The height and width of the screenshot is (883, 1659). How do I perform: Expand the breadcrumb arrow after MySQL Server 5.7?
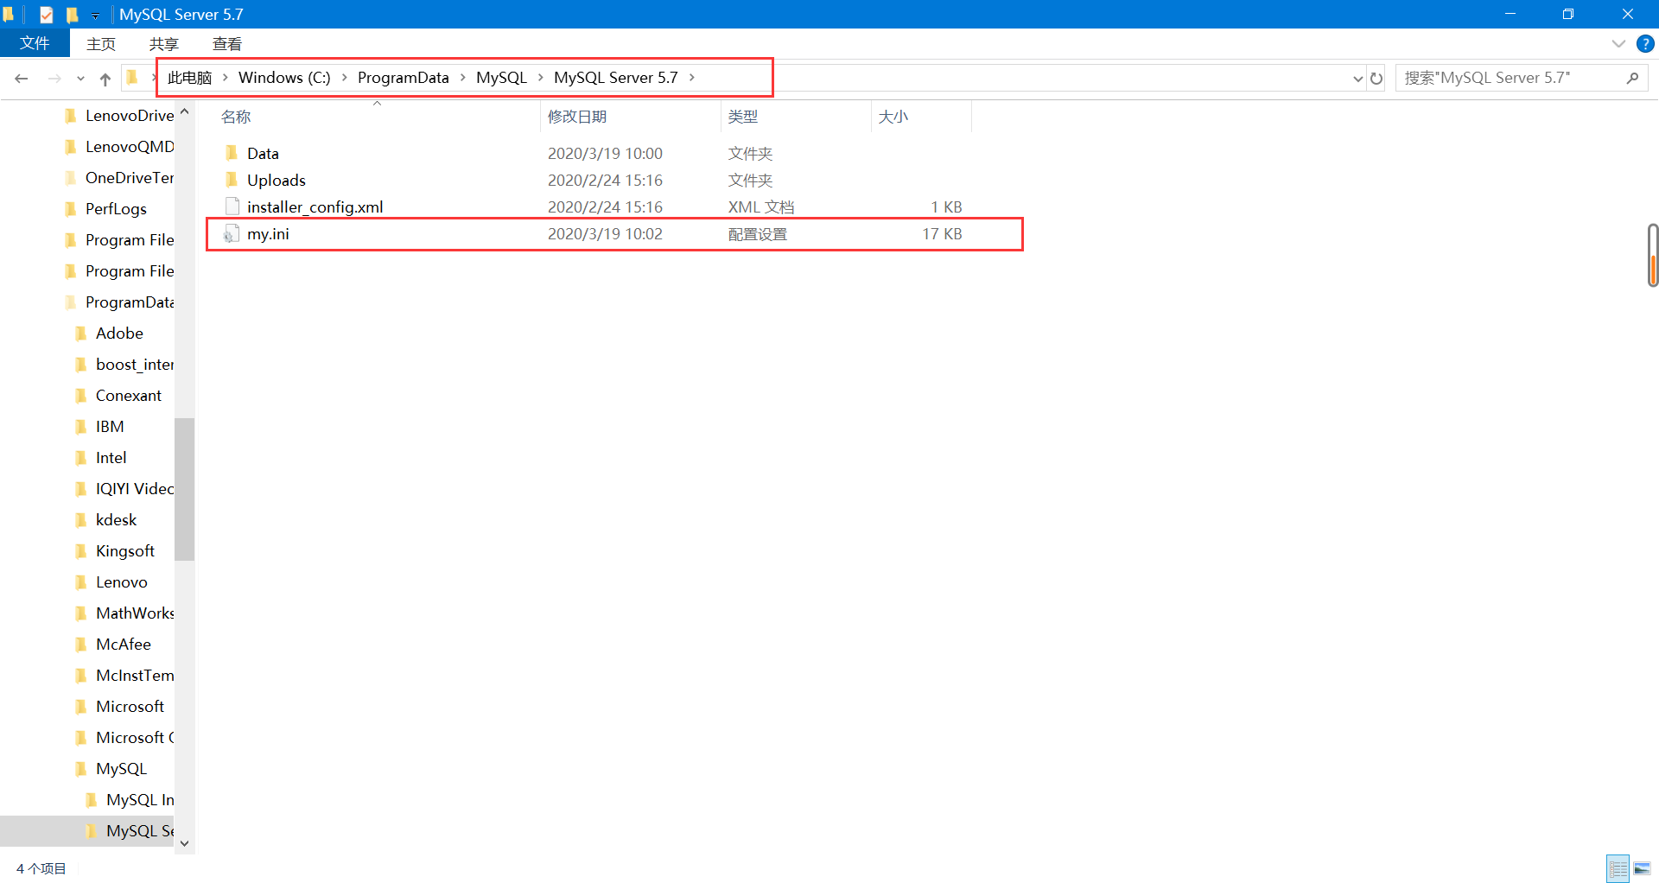coord(692,77)
